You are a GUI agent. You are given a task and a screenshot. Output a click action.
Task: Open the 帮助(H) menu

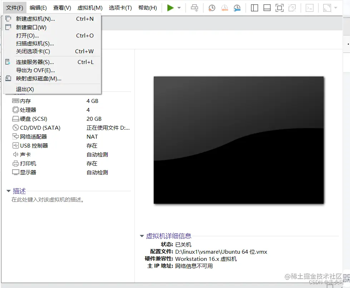(x=148, y=8)
